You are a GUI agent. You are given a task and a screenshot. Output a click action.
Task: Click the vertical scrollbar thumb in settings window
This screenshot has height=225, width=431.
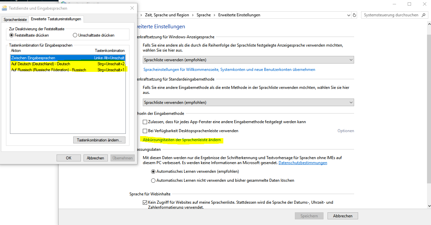pos(429,108)
